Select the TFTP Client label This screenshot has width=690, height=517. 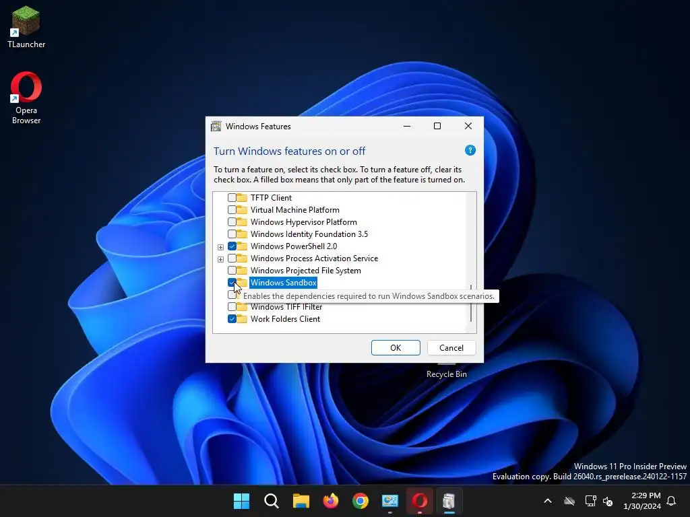click(x=271, y=197)
